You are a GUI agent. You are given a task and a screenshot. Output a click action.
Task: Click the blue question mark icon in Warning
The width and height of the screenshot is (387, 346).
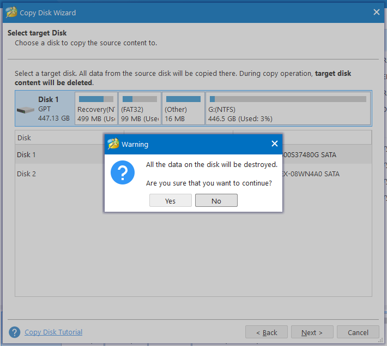[x=123, y=172]
